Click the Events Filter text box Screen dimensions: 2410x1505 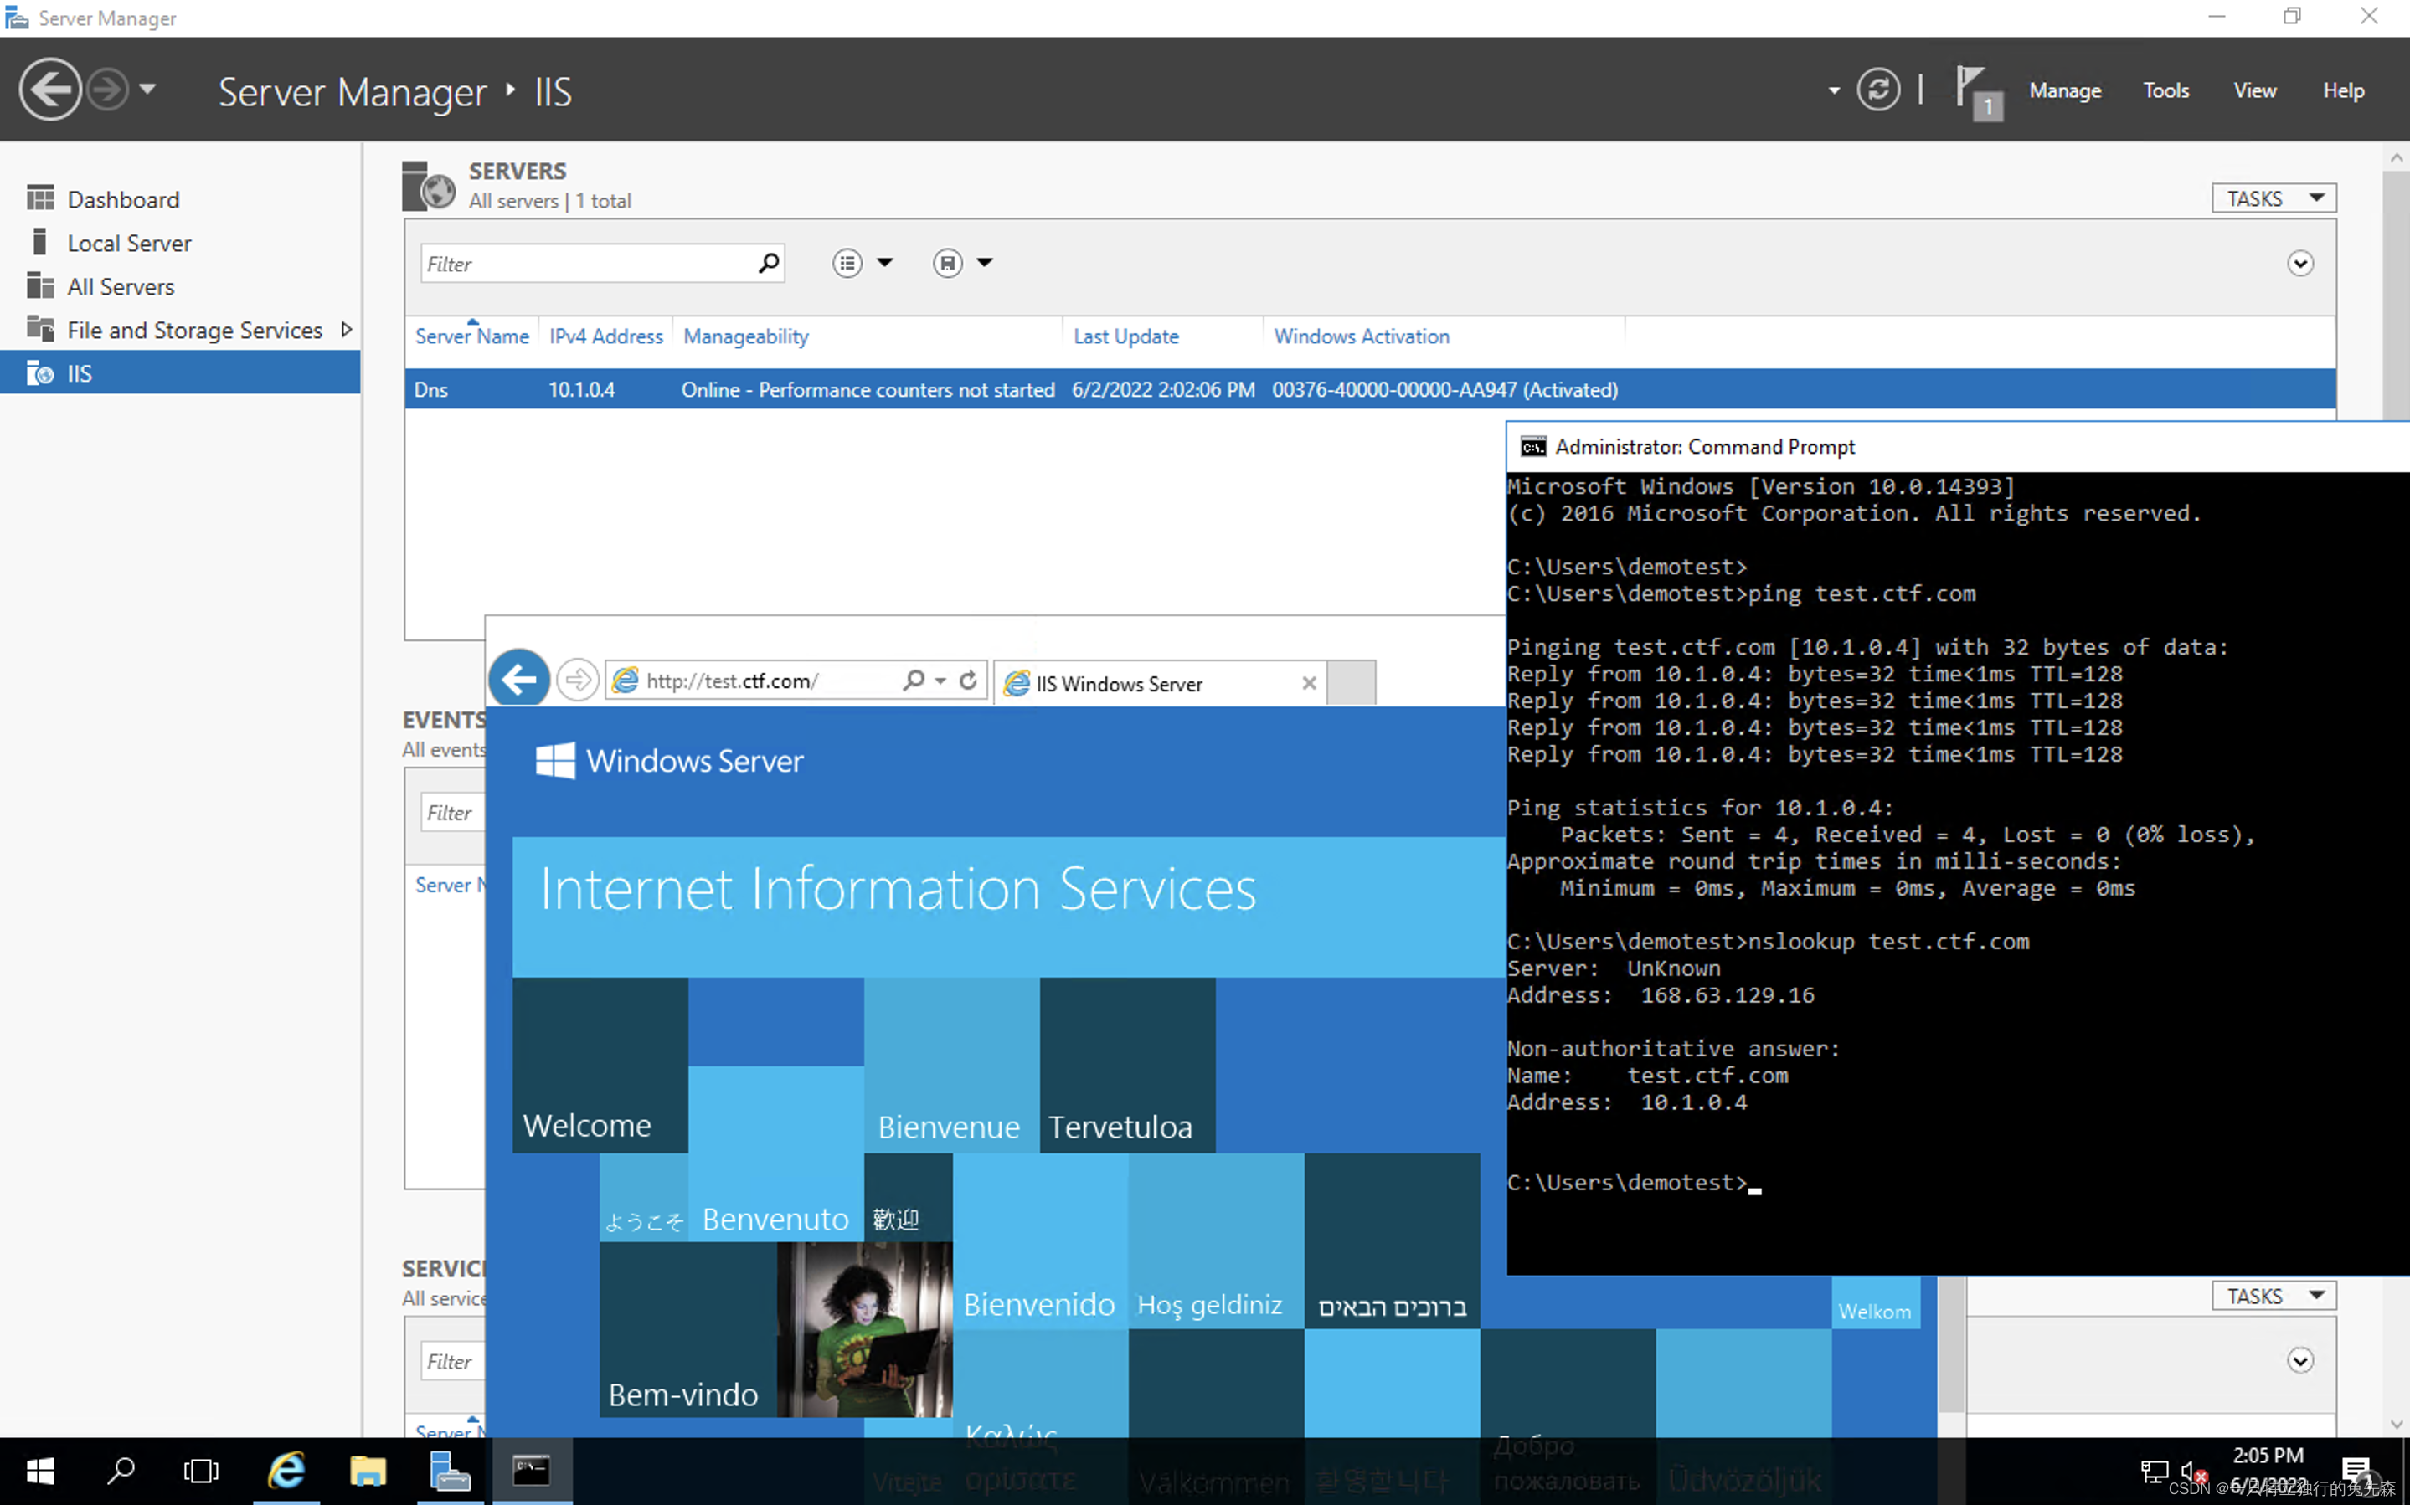[x=453, y=814]
